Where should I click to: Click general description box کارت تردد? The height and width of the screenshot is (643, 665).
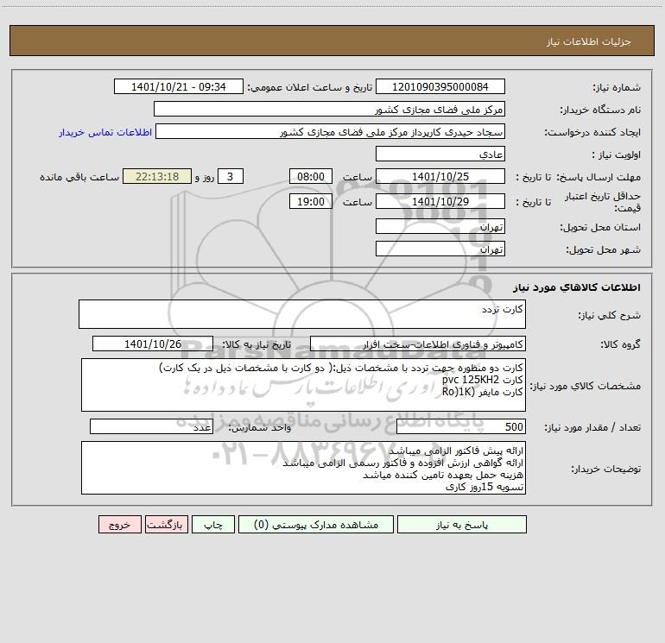[x=302, y=314]
